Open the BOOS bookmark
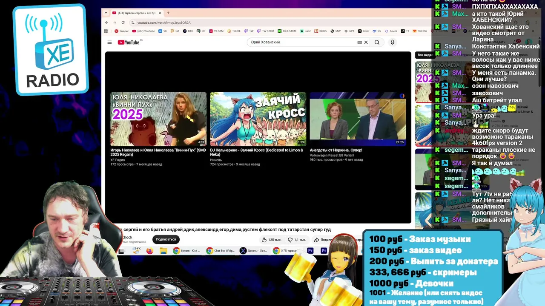Screen dimensions: 545x306 coord(321,31)
